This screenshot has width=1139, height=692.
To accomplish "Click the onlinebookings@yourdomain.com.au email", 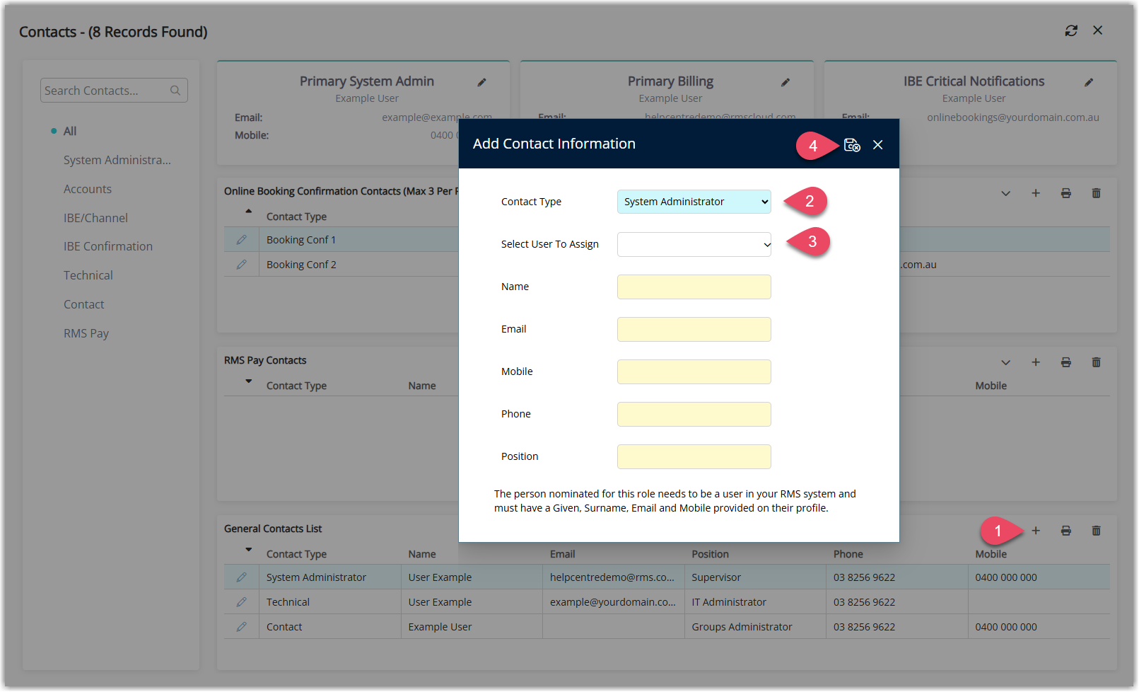I will coord(1013,117).
